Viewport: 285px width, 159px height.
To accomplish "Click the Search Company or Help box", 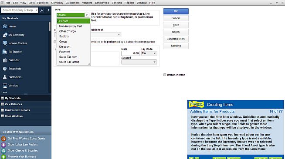I will coord(18,10).
